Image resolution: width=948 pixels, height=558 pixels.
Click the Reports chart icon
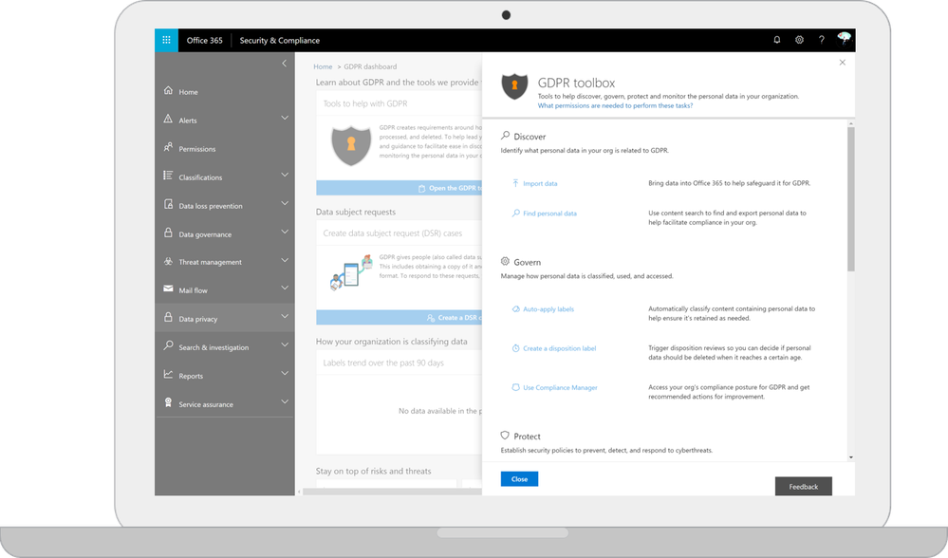[x=168, y=374]
